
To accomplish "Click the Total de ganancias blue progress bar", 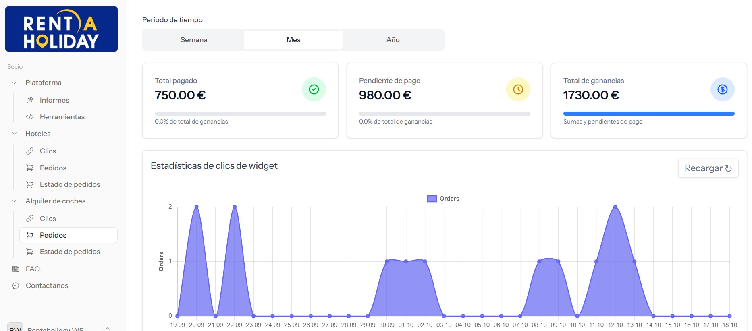I will (648, 114).
